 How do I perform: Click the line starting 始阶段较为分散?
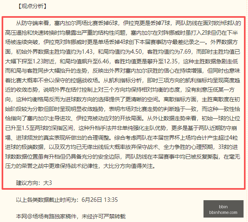pos(123,109)
